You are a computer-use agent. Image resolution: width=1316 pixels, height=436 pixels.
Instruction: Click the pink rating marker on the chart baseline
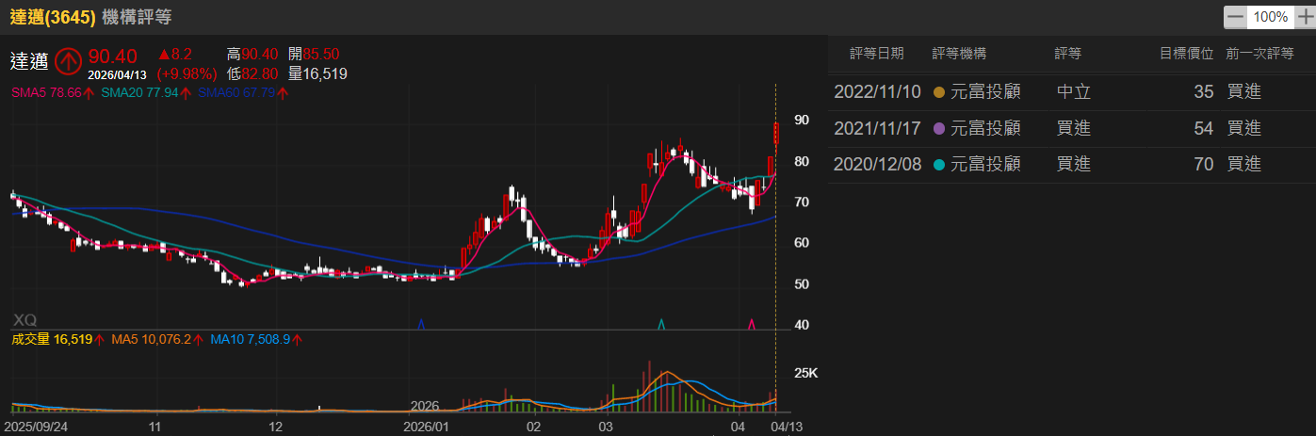point(752,324)
